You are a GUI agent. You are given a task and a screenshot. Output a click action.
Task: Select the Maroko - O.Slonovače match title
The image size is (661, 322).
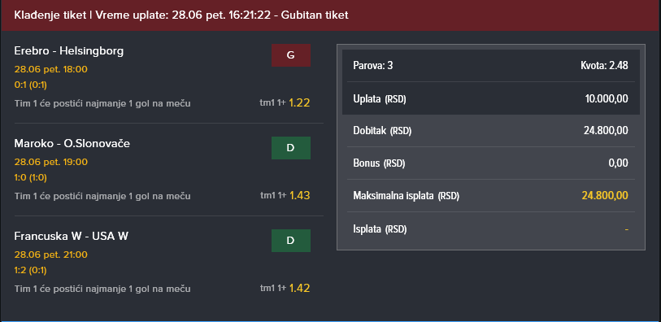point(72,144)
